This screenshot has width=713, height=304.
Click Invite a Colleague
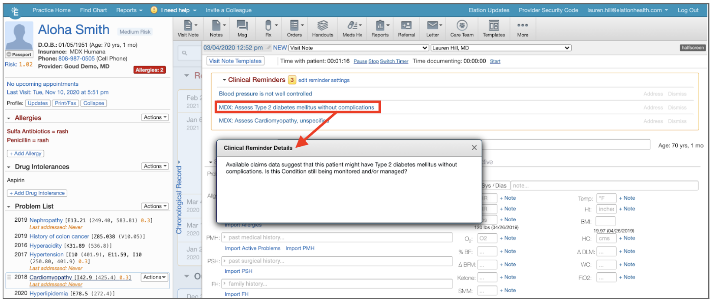tap(229, 10)
